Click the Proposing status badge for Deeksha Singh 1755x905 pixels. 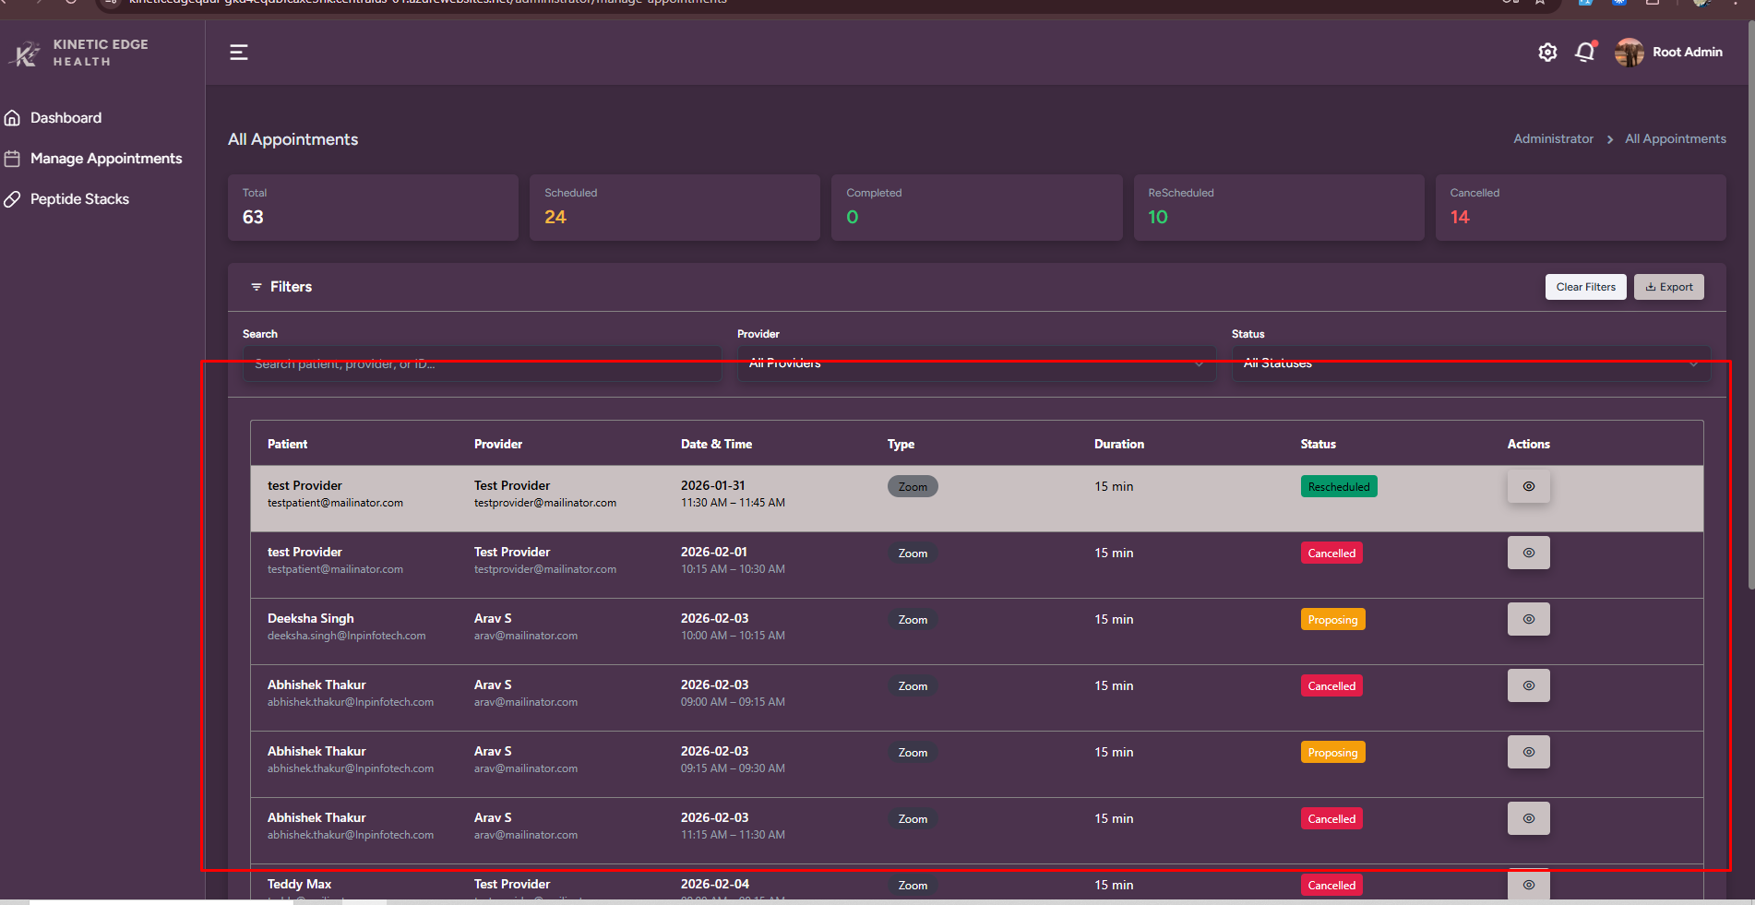pos(1332,620)
